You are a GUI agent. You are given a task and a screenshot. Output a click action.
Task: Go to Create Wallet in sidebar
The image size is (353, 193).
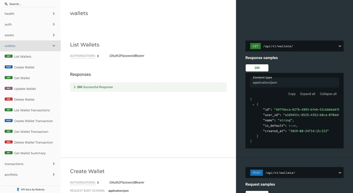point(24,67)
